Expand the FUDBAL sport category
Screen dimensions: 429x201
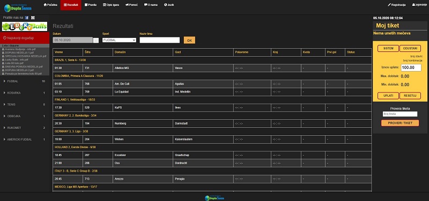click(25, 81)
